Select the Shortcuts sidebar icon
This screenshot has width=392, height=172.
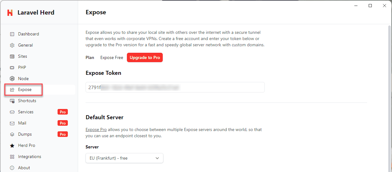pyautogui.click(x=12, y=101)
